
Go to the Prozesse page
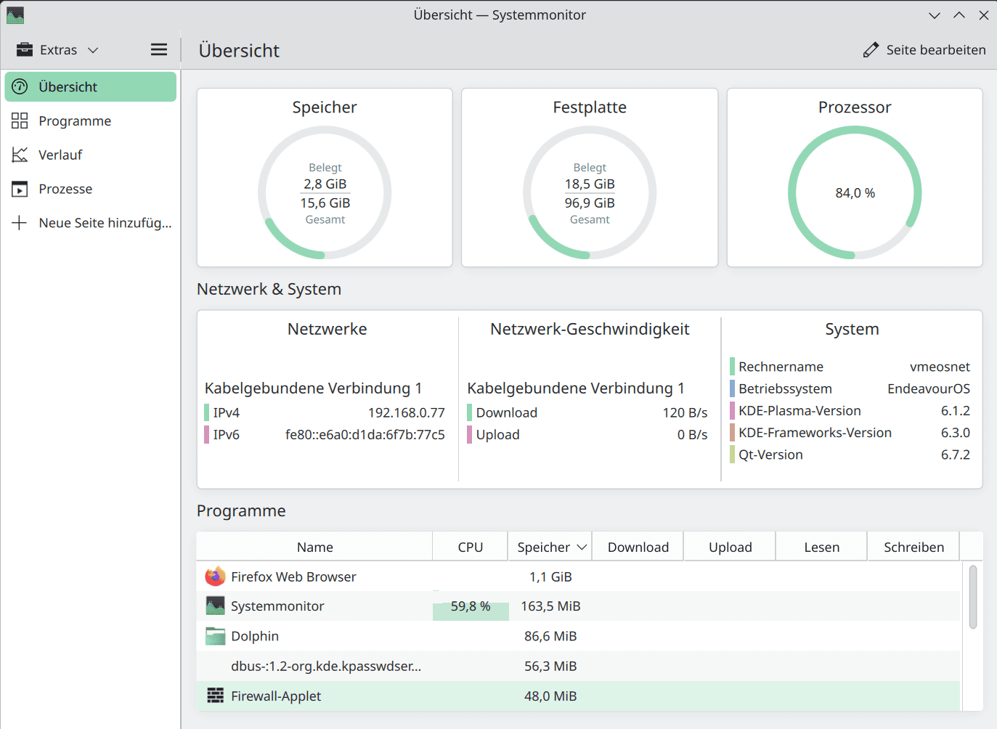click(x=91, y=189)
